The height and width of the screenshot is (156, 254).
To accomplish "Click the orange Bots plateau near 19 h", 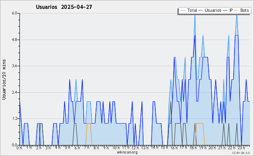I will pyautogui.click(x=200, y=123).
